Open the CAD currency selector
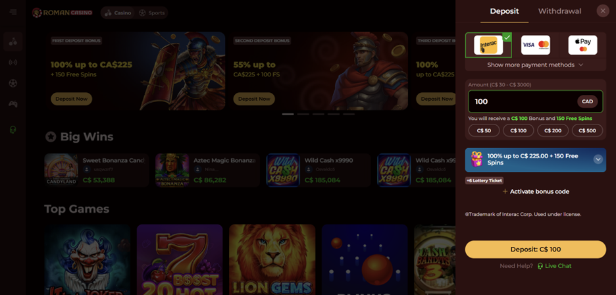 587,101
